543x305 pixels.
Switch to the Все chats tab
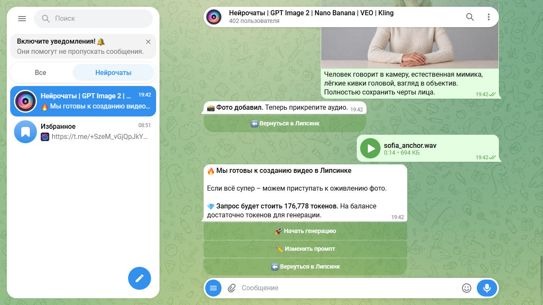click(41, 72)
